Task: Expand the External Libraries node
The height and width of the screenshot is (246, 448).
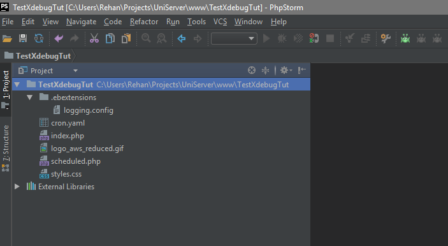Action: click(17, 187)
